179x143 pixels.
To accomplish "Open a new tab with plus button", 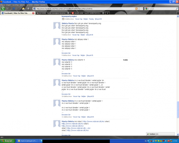I will tap(108, 13).
